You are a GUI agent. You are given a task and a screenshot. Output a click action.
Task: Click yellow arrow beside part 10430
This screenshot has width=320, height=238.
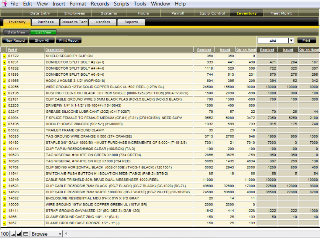[x=4, y=143]
